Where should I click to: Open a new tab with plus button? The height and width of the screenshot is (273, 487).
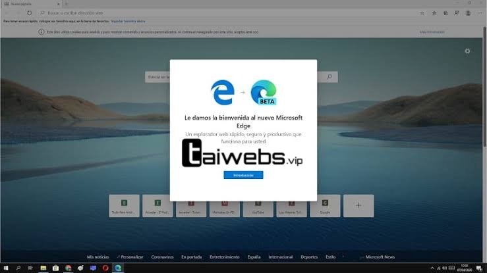point(66,4)
